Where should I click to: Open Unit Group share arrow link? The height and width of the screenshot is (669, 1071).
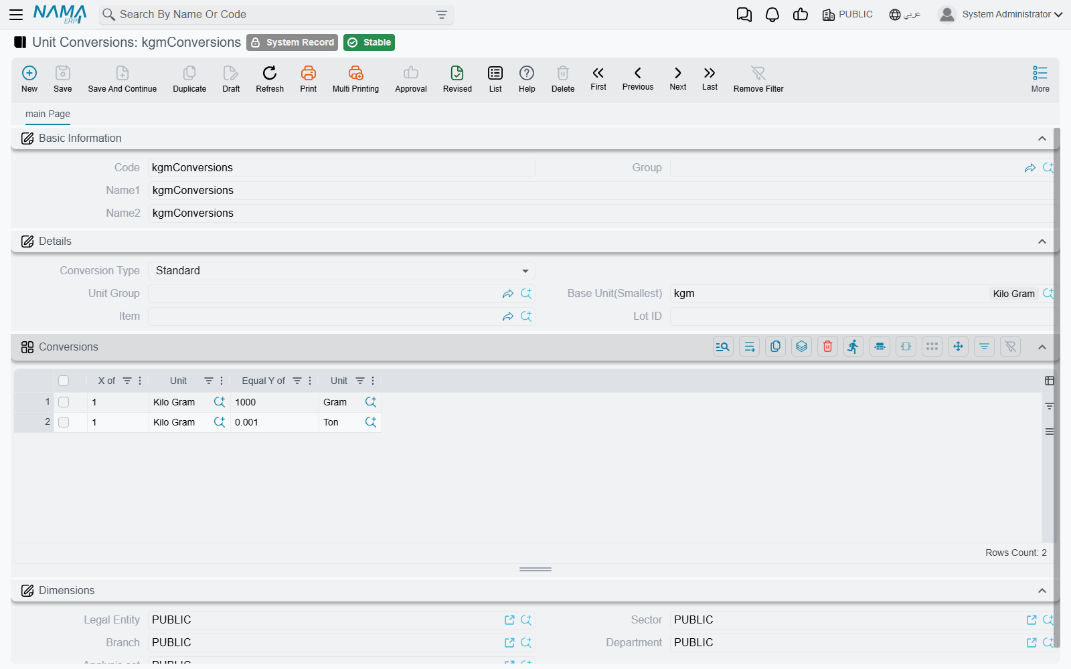(x=508, y=294)
